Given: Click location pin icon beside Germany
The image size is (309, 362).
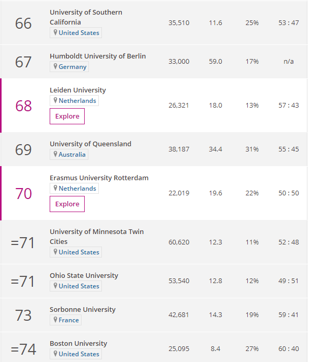Looking at the screenshot, I should point(55,66).
